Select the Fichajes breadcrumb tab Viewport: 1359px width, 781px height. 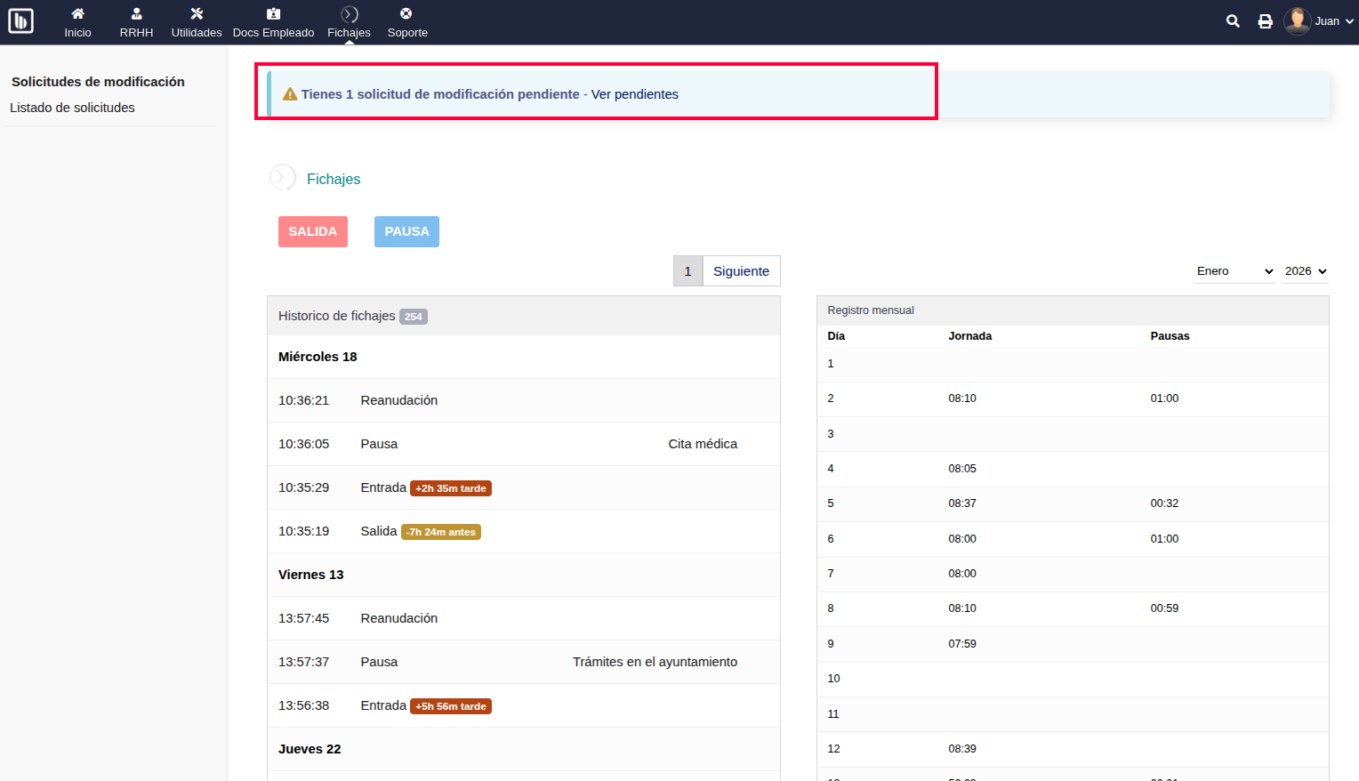(334, 178)
